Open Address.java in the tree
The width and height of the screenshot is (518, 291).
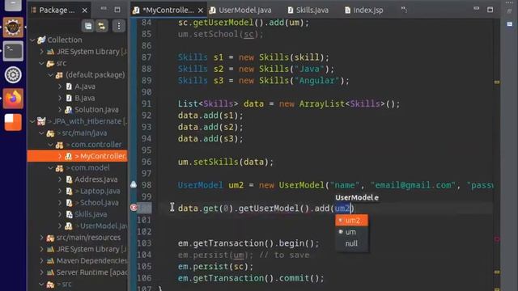[96, 179]
